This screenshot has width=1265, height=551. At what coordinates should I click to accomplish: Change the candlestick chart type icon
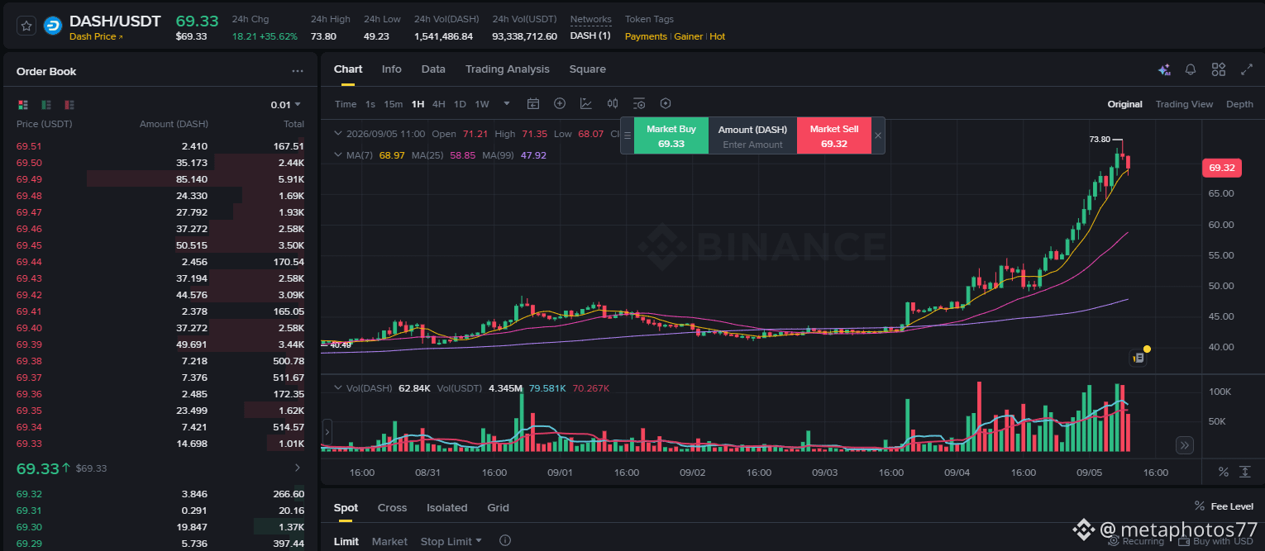tap(613, 104)
